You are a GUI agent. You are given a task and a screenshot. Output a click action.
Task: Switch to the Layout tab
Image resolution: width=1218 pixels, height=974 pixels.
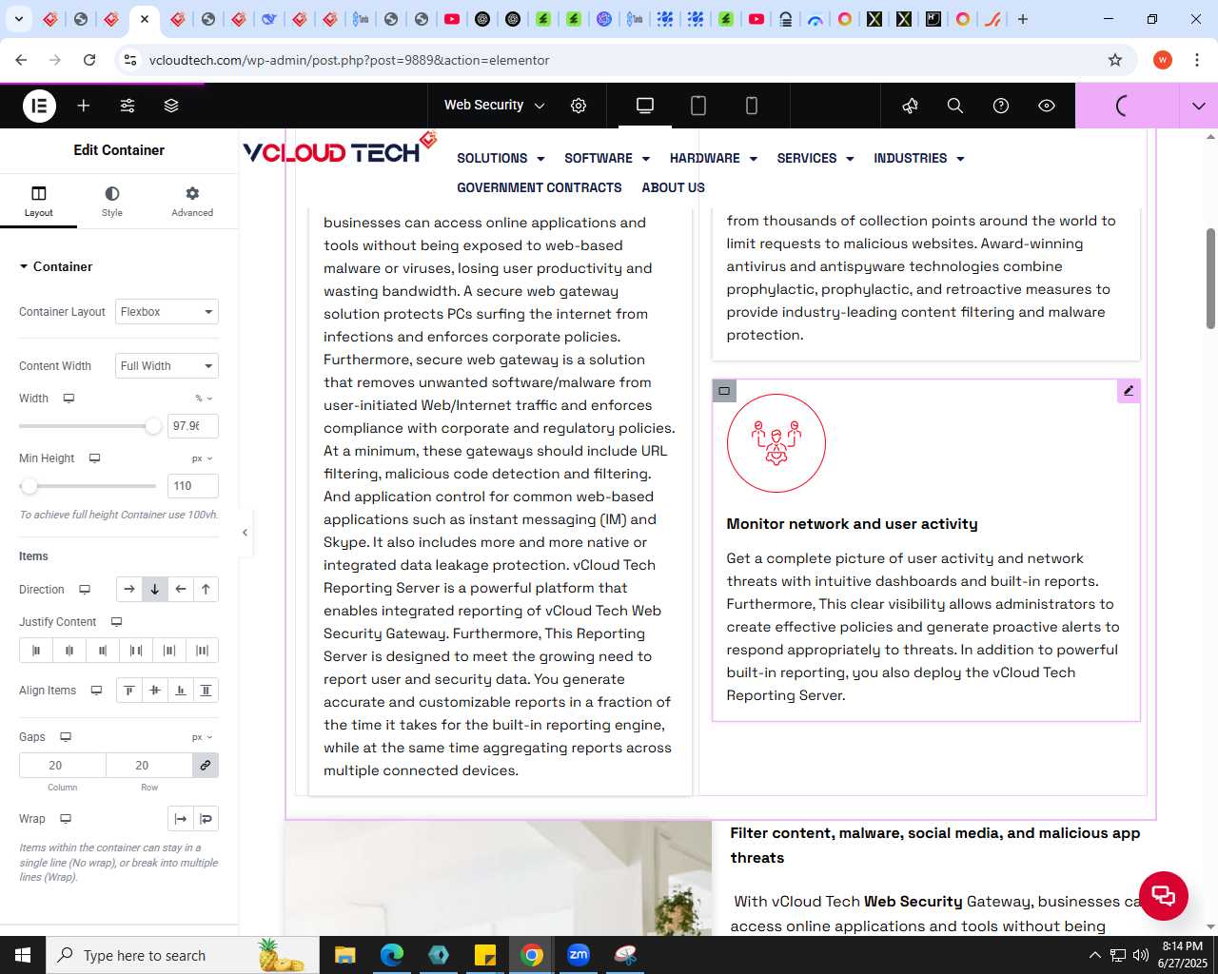click(x=39, y=202)
